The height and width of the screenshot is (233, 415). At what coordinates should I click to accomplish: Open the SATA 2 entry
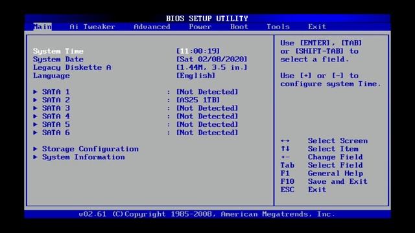(56, 100)
